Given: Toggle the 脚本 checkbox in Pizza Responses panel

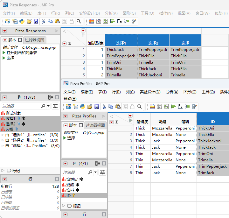Looking at the screenshot, I should tap(20, 40).
